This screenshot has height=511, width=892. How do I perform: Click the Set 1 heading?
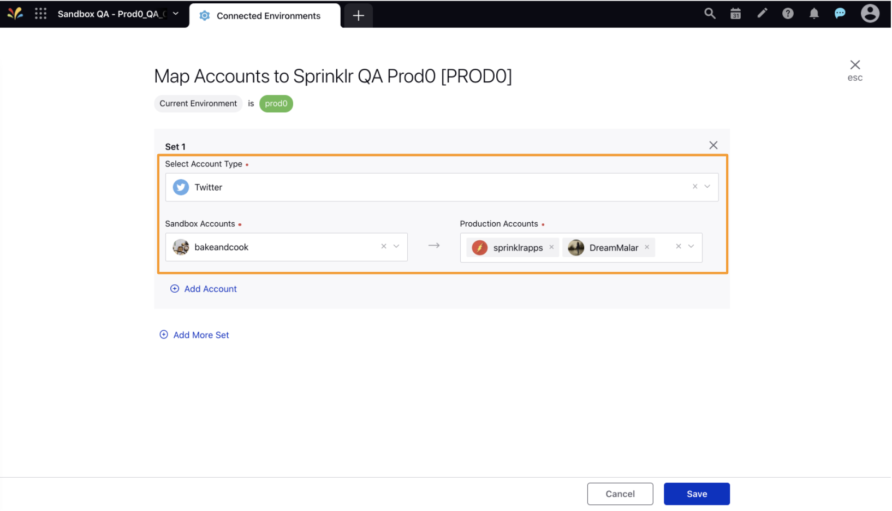(x=175, y=147)
